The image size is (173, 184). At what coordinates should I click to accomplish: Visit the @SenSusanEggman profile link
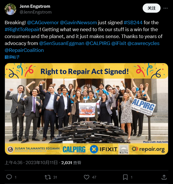[62, 43]
